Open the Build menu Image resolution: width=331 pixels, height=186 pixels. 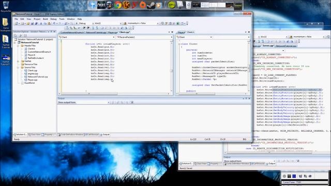click(x=46, y=19)
